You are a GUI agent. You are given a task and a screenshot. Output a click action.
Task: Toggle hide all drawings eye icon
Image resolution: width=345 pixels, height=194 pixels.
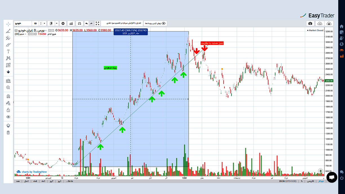[x=8, y=117]
